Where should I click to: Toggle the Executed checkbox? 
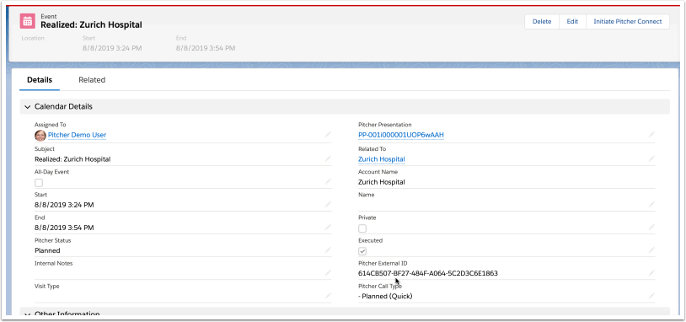[x=362, y=251]
